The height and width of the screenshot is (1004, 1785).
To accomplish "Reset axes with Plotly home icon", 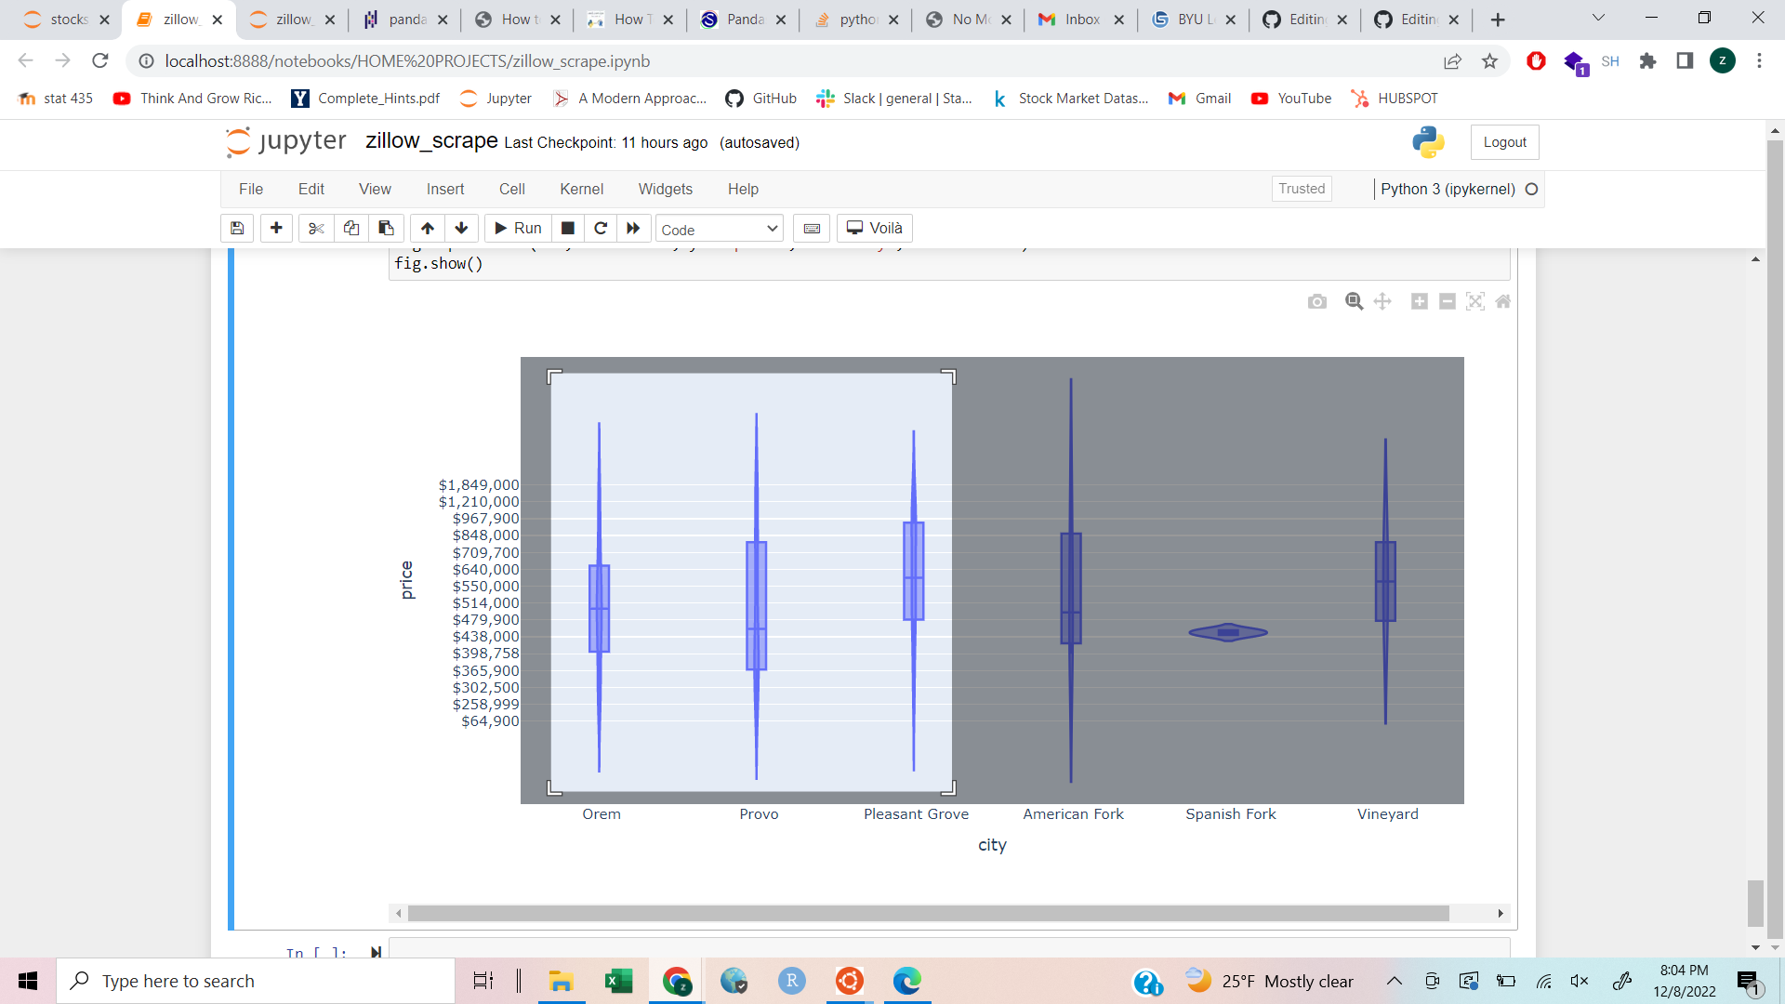I will [x=1503, y=301].
